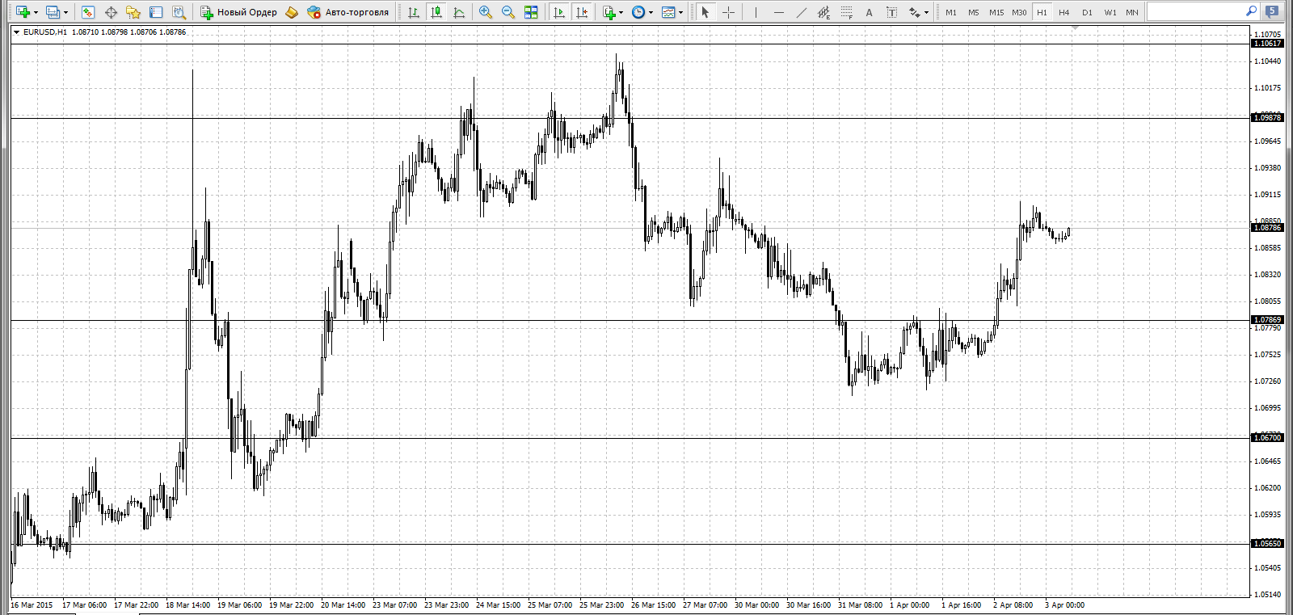The height and width of the screenshot is (615, 1293).
Task: Switch chart to line chart style
Action: [459, 12]
